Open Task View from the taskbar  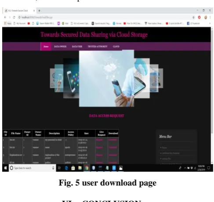(59, 168)
